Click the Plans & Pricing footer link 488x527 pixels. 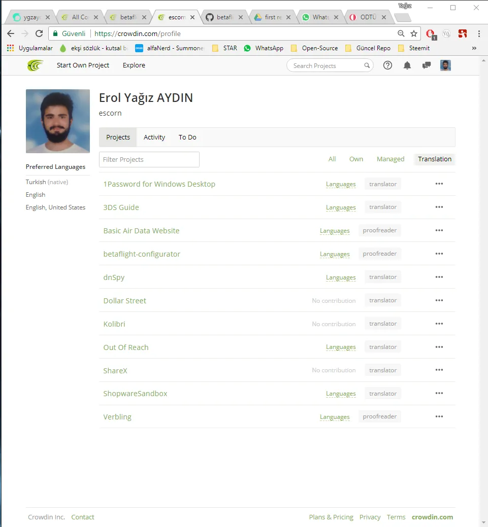click(331, 517)
